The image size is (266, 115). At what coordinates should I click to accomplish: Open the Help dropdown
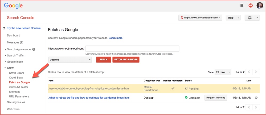[x=233, y=18]
